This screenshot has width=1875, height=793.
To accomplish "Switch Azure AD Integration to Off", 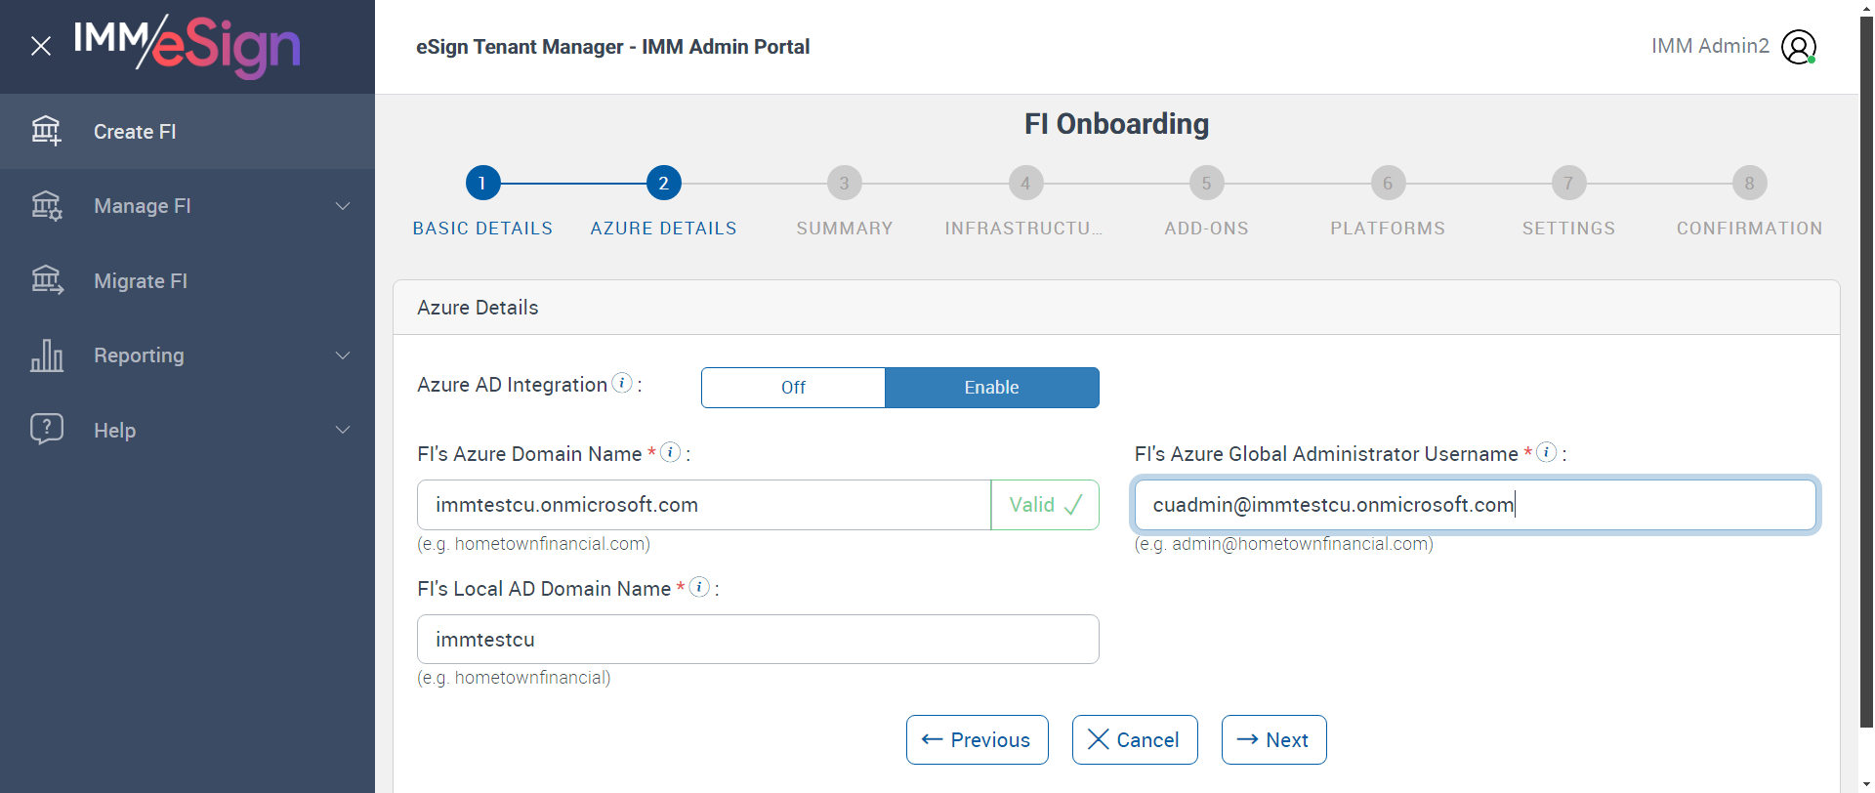I will click(x=793, y=388).
